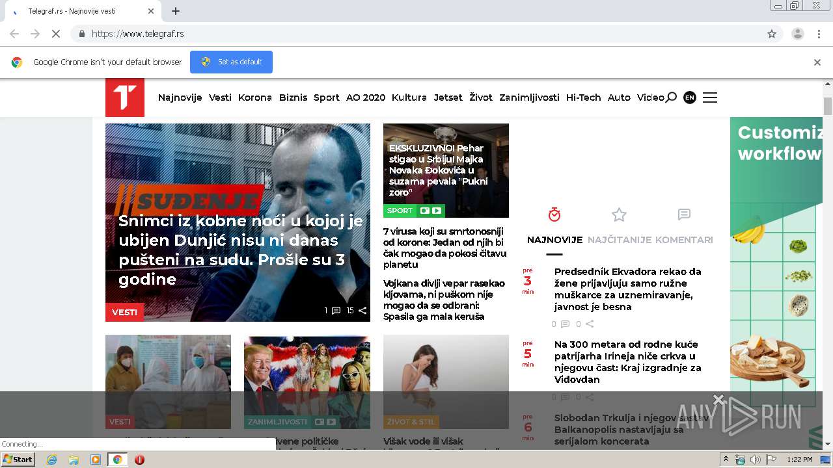Open the Auto section
833x468 pixels.
click(x=619, y=97)
